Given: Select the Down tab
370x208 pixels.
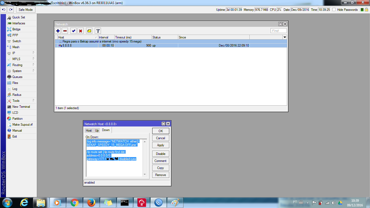Looking at the screenshot, I should [x=106, y=130].
